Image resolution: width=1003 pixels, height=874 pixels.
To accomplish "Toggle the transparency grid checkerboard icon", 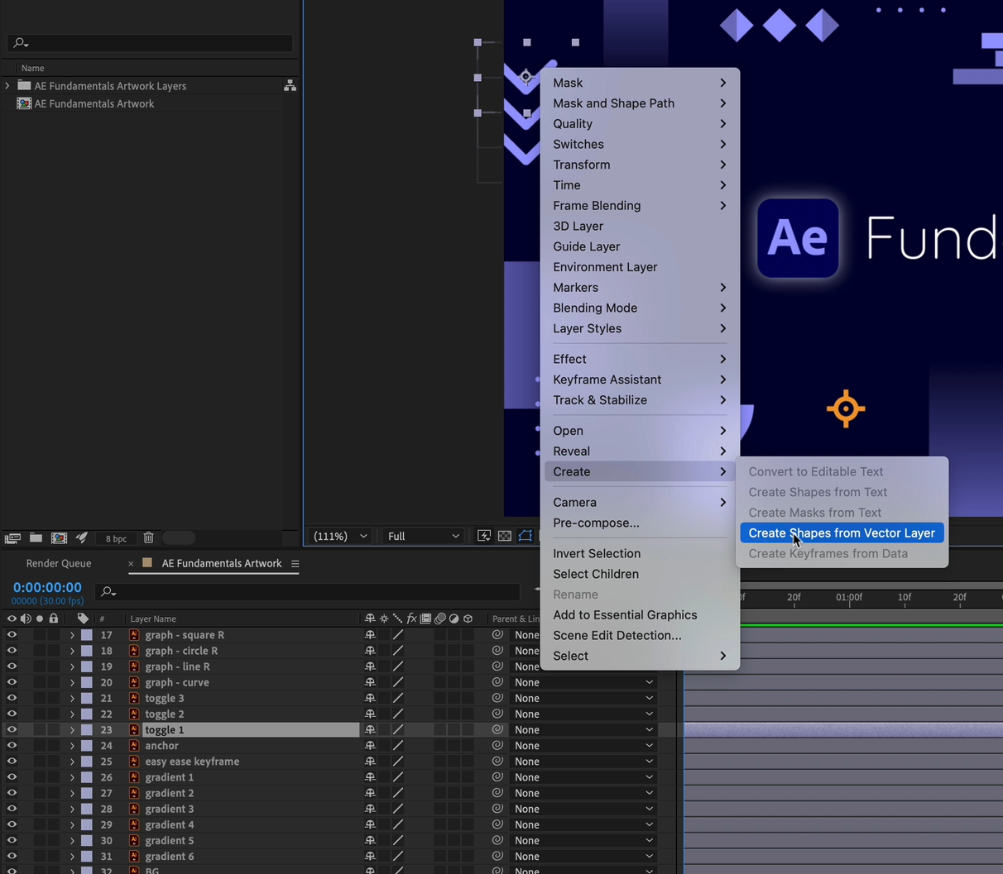I will pyautogui.click(x=505, y=536).
